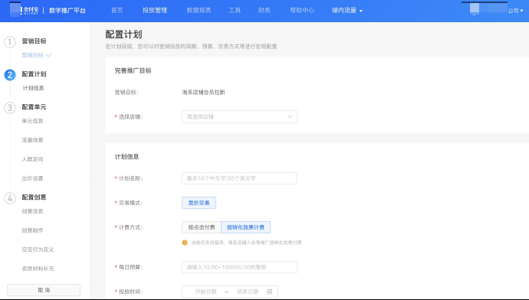Click the 淘系店铺会员拉新 goal text
This screenshot has width=529, height=300.
coord(203,93)
